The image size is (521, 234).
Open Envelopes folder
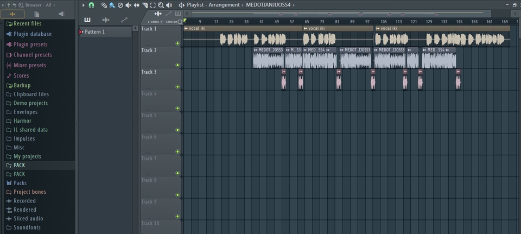(22, 112)
